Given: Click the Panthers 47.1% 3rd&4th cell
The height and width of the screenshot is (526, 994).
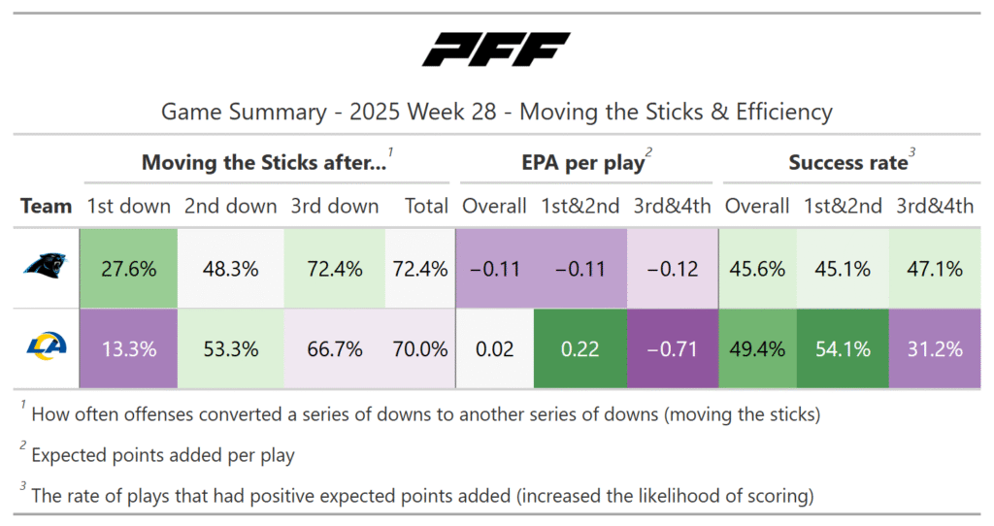Looking at the screenshot, I should tap(933, 269).
